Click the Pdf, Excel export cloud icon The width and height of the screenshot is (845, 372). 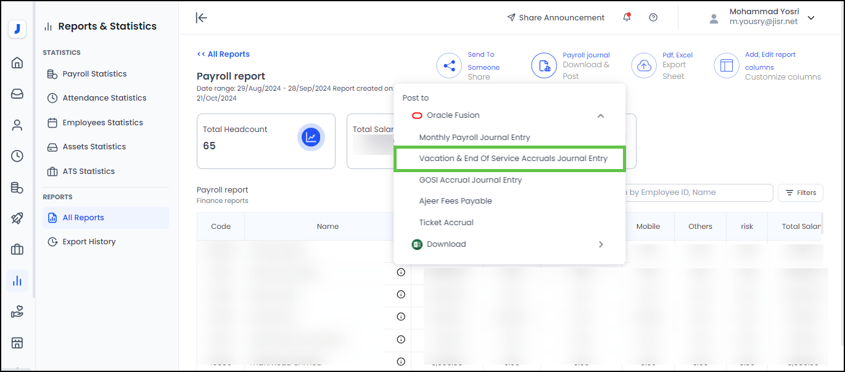tap(644, 65)
